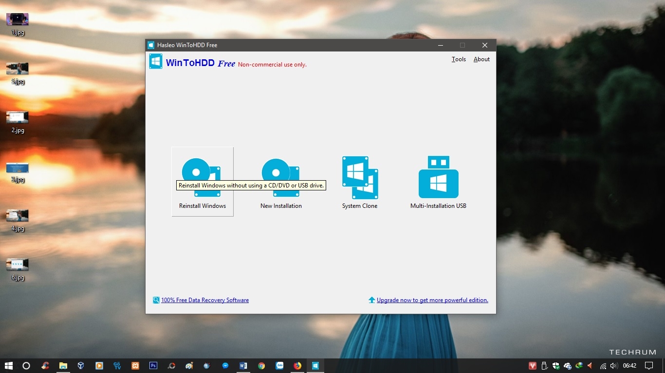Click the Reinstall Windows disc icon
This screenshot has width=665, height=373.
click(x=202, y=177)
